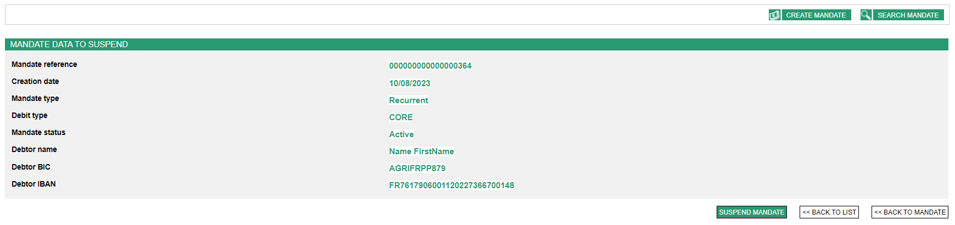955x225 pixels.
Task: Open SEARCH MANDATE
Action: click(x=908, y=15)
